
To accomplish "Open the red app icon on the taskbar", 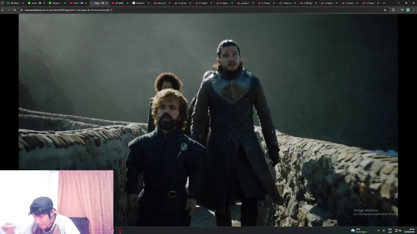I will 120,231.
